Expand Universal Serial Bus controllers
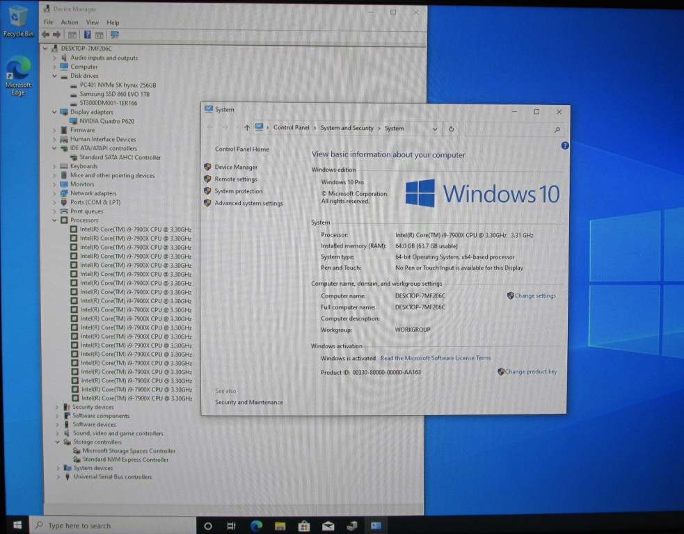The image size is (684, 534). pyautogui.click(x=58, y=477)
